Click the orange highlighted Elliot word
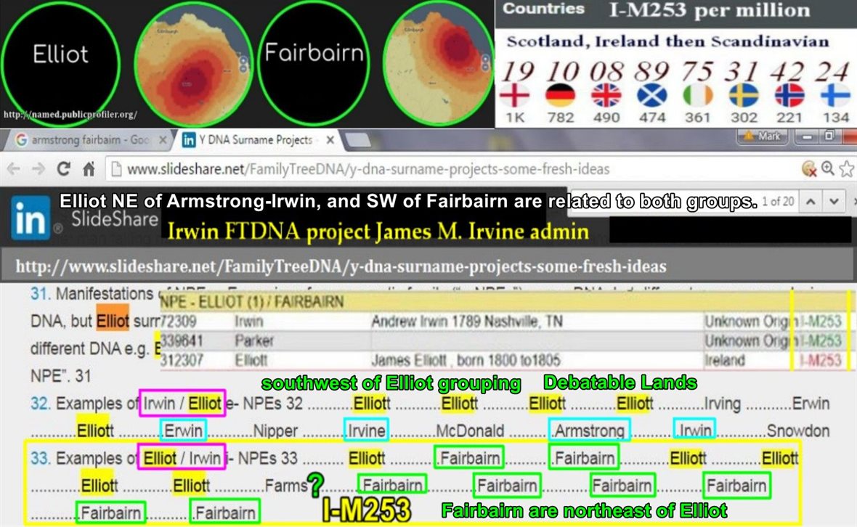 113,321
